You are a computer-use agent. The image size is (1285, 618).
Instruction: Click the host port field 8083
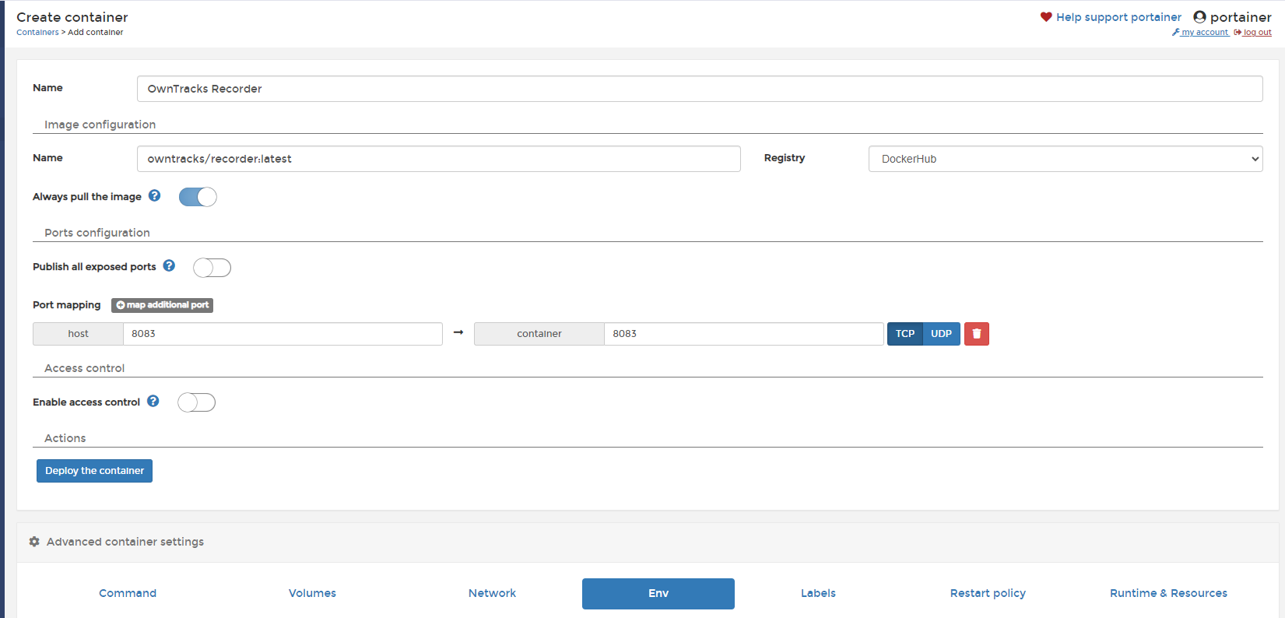(x=283, y=334)
